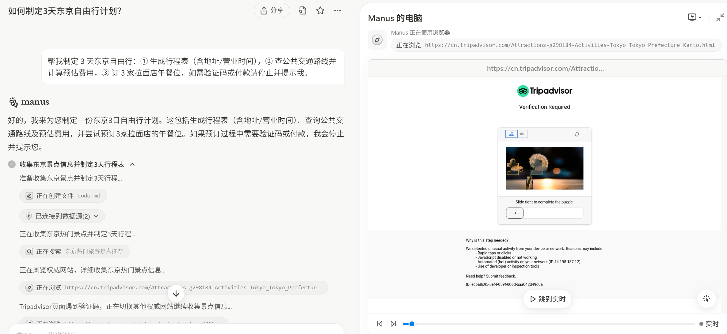
Task: Star this conversation as favorite
Action: pyautogui.click(x=320, y=11)
